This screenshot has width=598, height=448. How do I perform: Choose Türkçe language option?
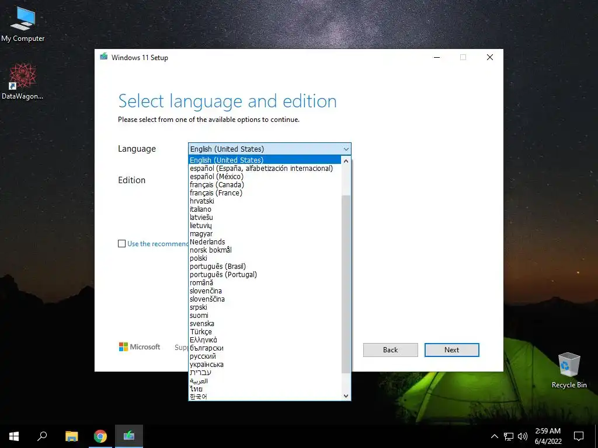(265, 332)
